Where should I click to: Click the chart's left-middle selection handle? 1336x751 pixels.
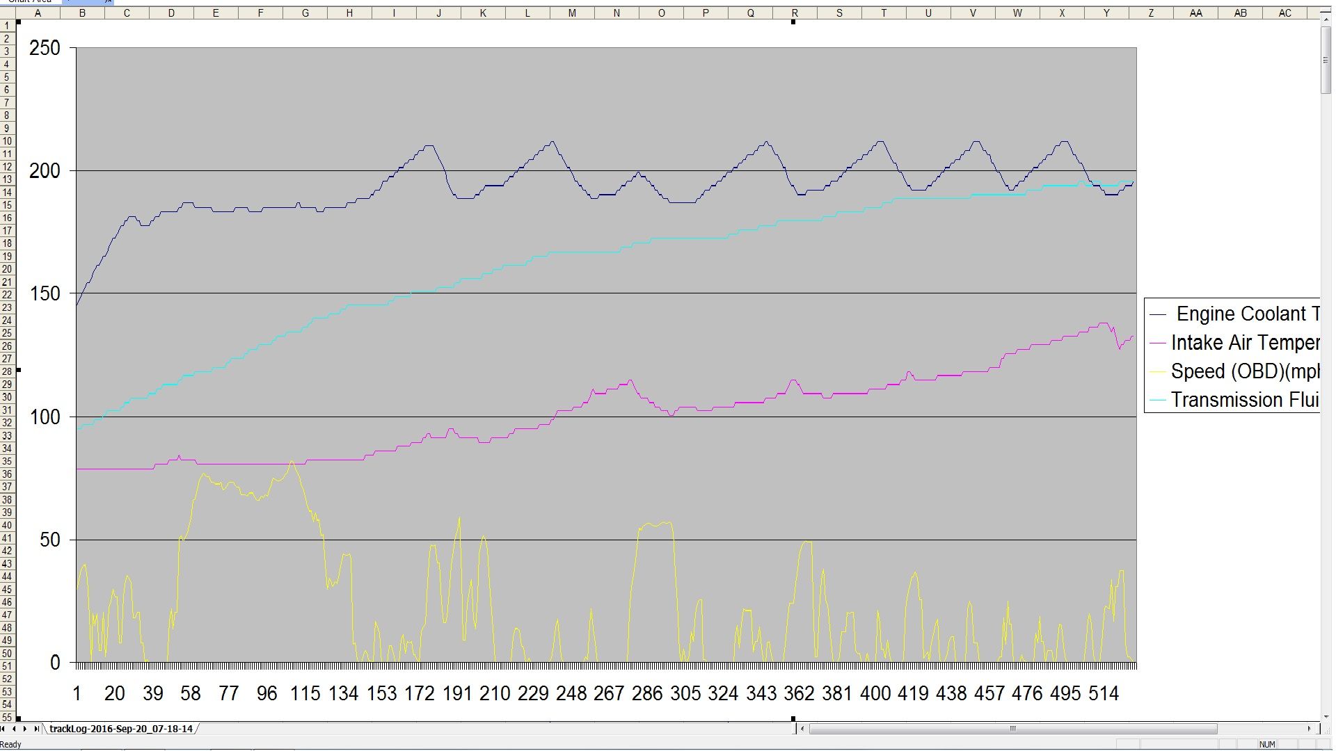click(19, 370)
